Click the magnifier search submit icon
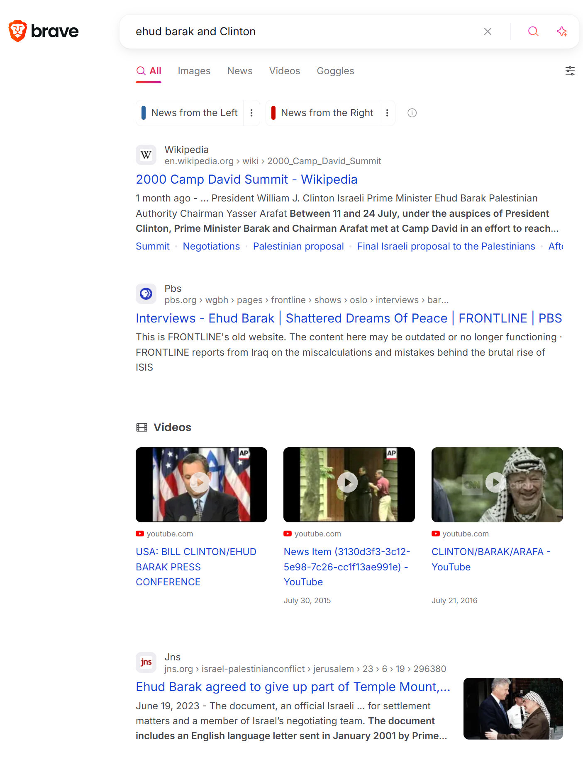 (x=533, y=32)
